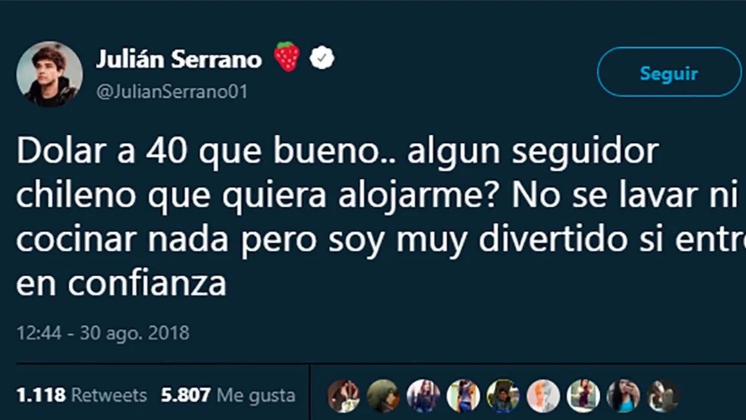Select the eighth liker avatar in turquoise top
Image resolution: width=746 pixels, height=420 pixels.
623,395
